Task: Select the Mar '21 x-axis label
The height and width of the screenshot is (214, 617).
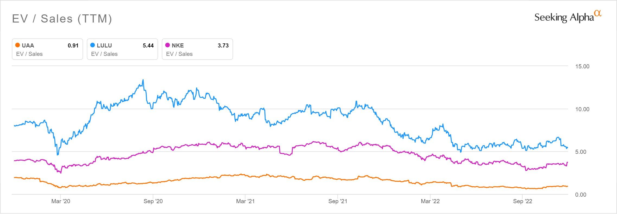Action: pos(245,201)
